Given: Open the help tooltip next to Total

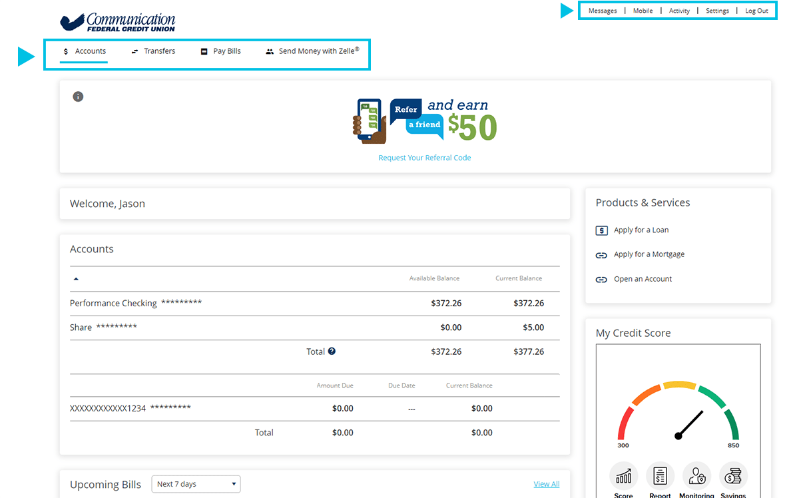Looking at the screenshot, I should pos(332,352).
